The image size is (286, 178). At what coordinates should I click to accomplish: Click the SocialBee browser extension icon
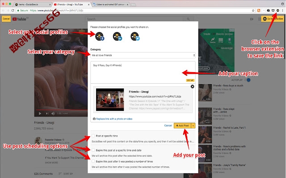pyautogui.click(x=278, y=10)
